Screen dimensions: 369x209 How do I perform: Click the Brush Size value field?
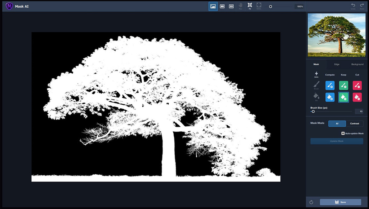pyautogui.click(x=359, y=112)
